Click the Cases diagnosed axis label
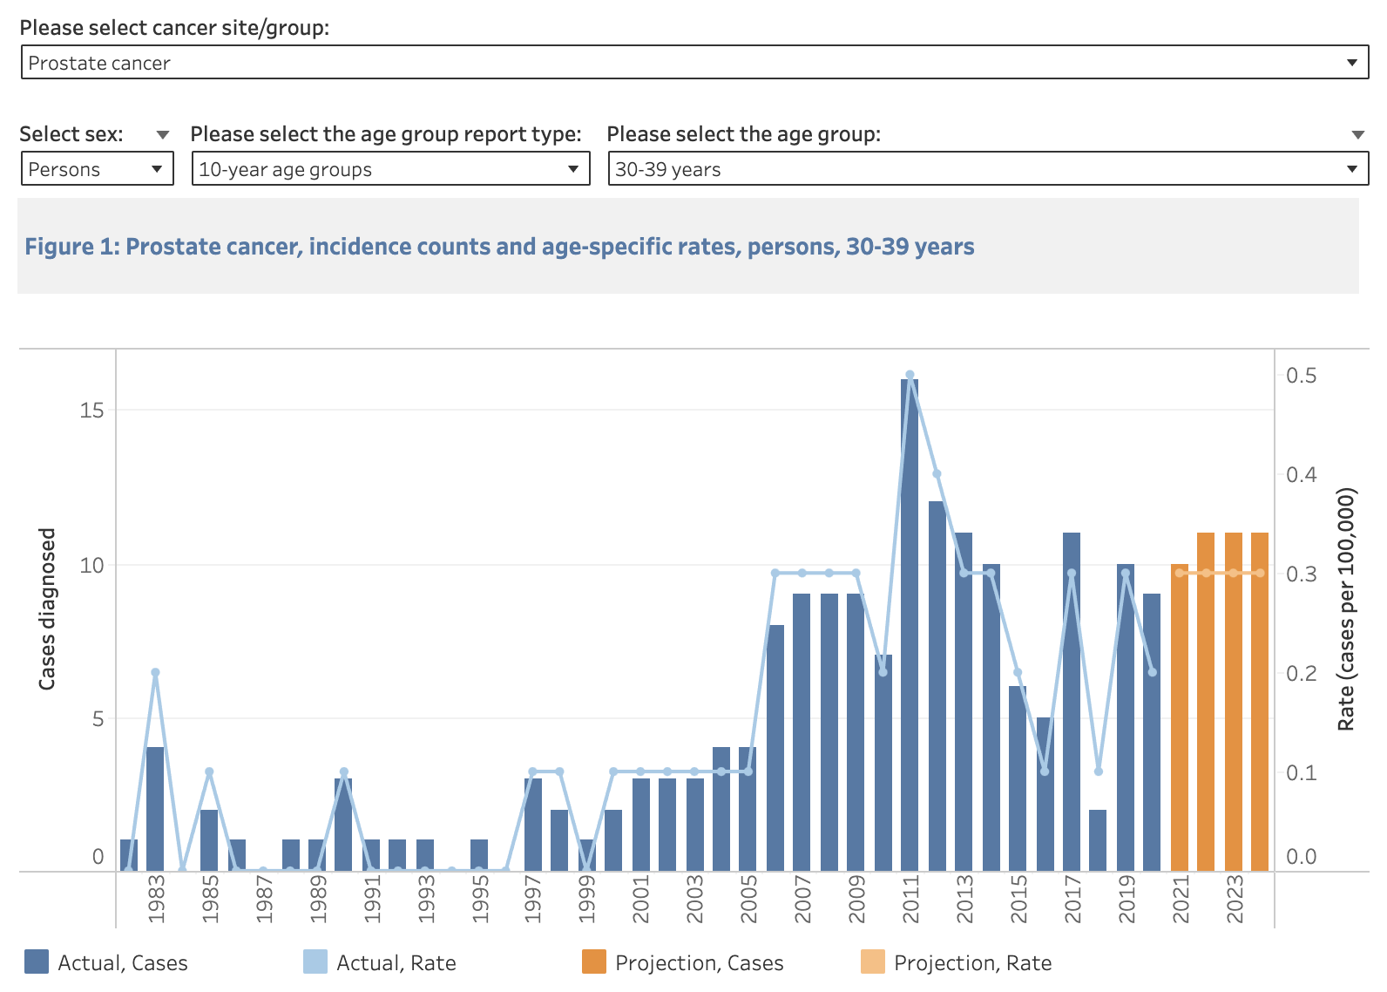 [x=47, y=608]
